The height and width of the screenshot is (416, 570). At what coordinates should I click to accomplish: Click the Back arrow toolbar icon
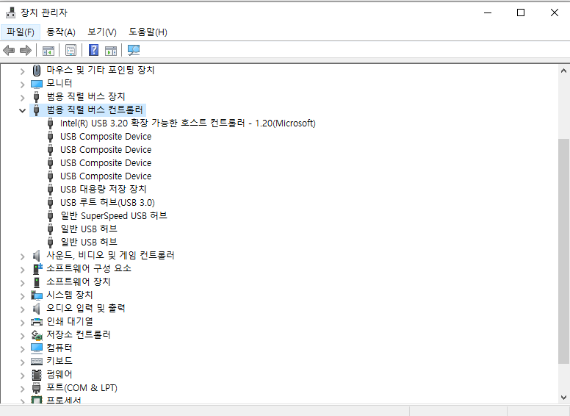(9, 50)
